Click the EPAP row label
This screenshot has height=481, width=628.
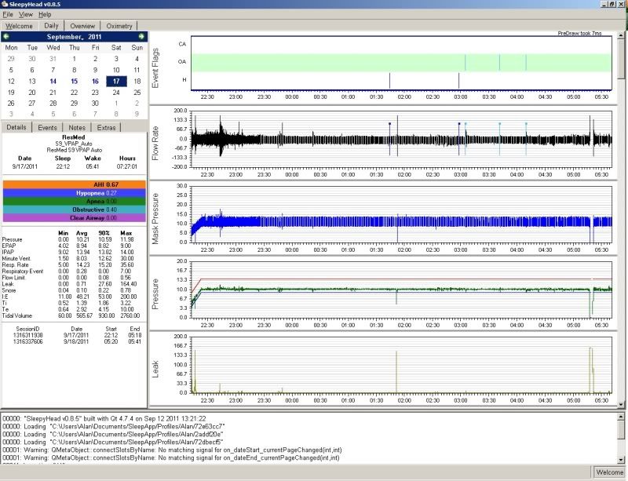coord(9,246)
